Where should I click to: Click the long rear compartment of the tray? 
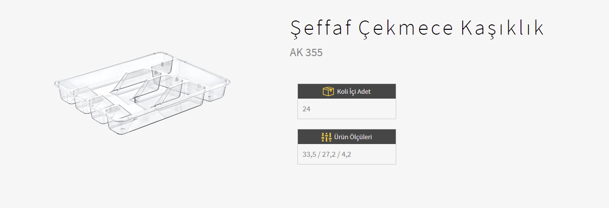(113, 73)
